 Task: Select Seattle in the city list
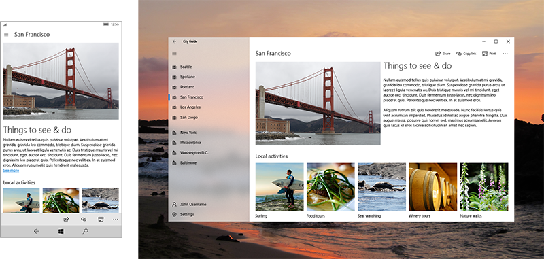[x=209, y=67]
